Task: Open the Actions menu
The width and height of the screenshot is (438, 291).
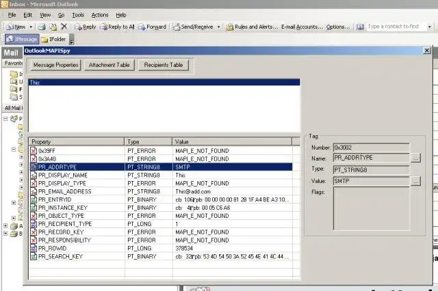Action: (x=100, y=15)
